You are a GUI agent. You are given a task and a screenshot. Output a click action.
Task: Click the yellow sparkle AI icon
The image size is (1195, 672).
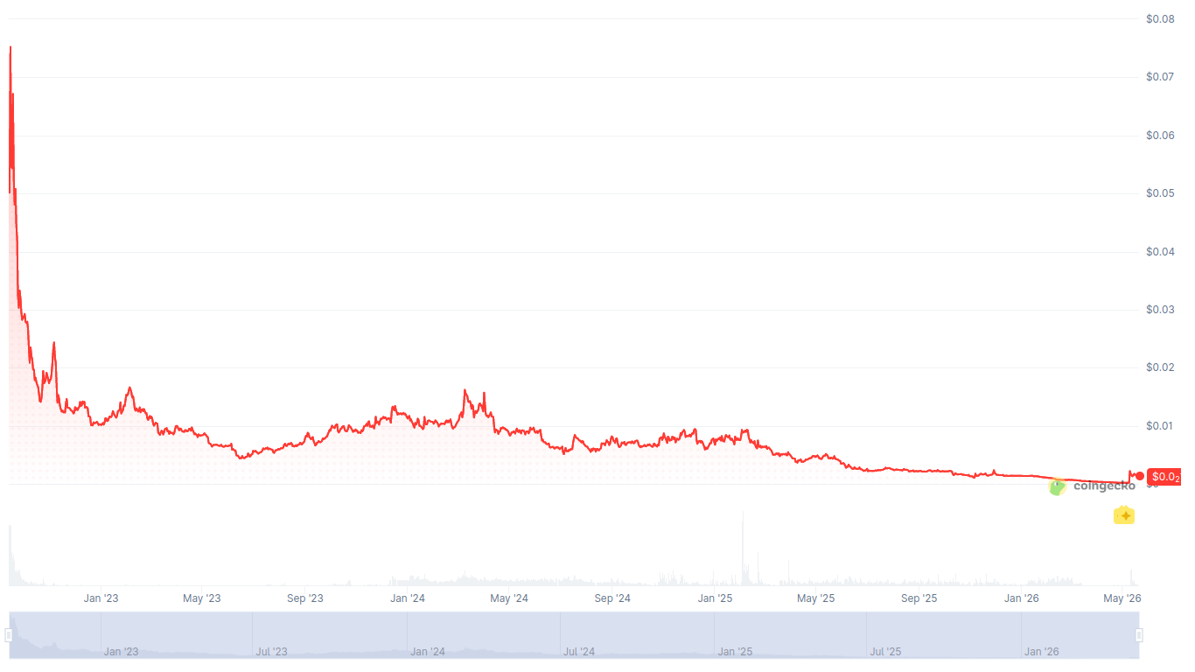click(1124, 515)
